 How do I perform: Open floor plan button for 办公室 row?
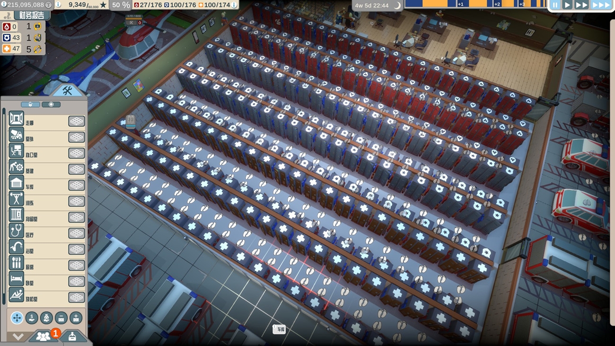point(77,153)
